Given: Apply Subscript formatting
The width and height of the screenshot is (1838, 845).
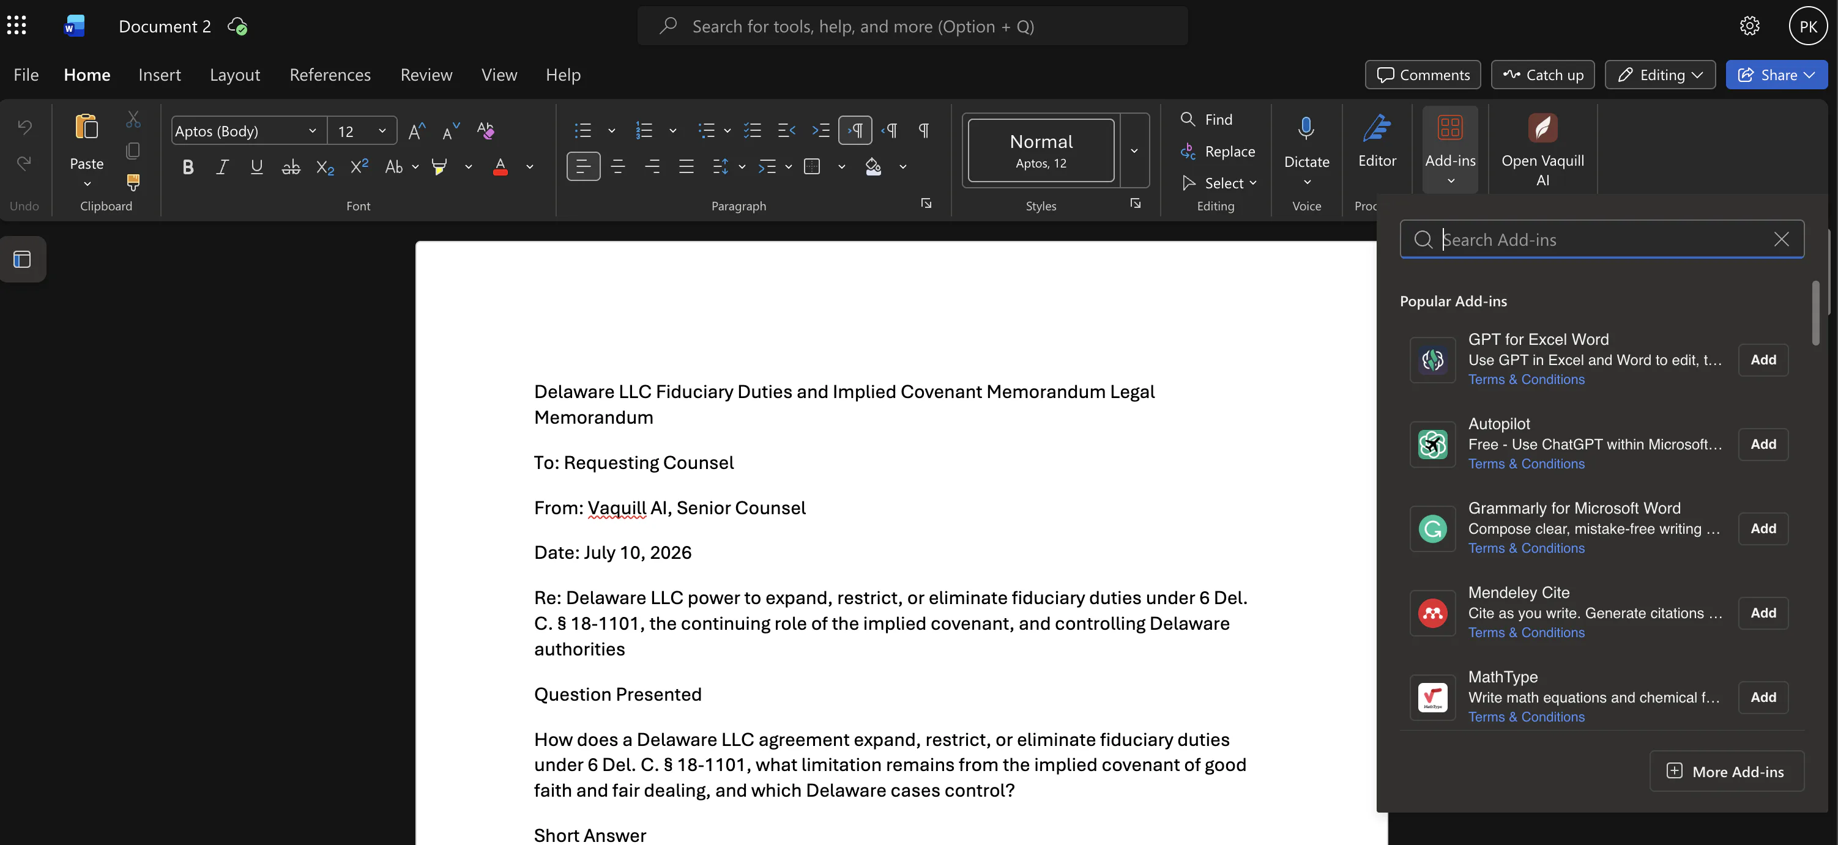Looking at the screenshot, I should tap(326, 167).
